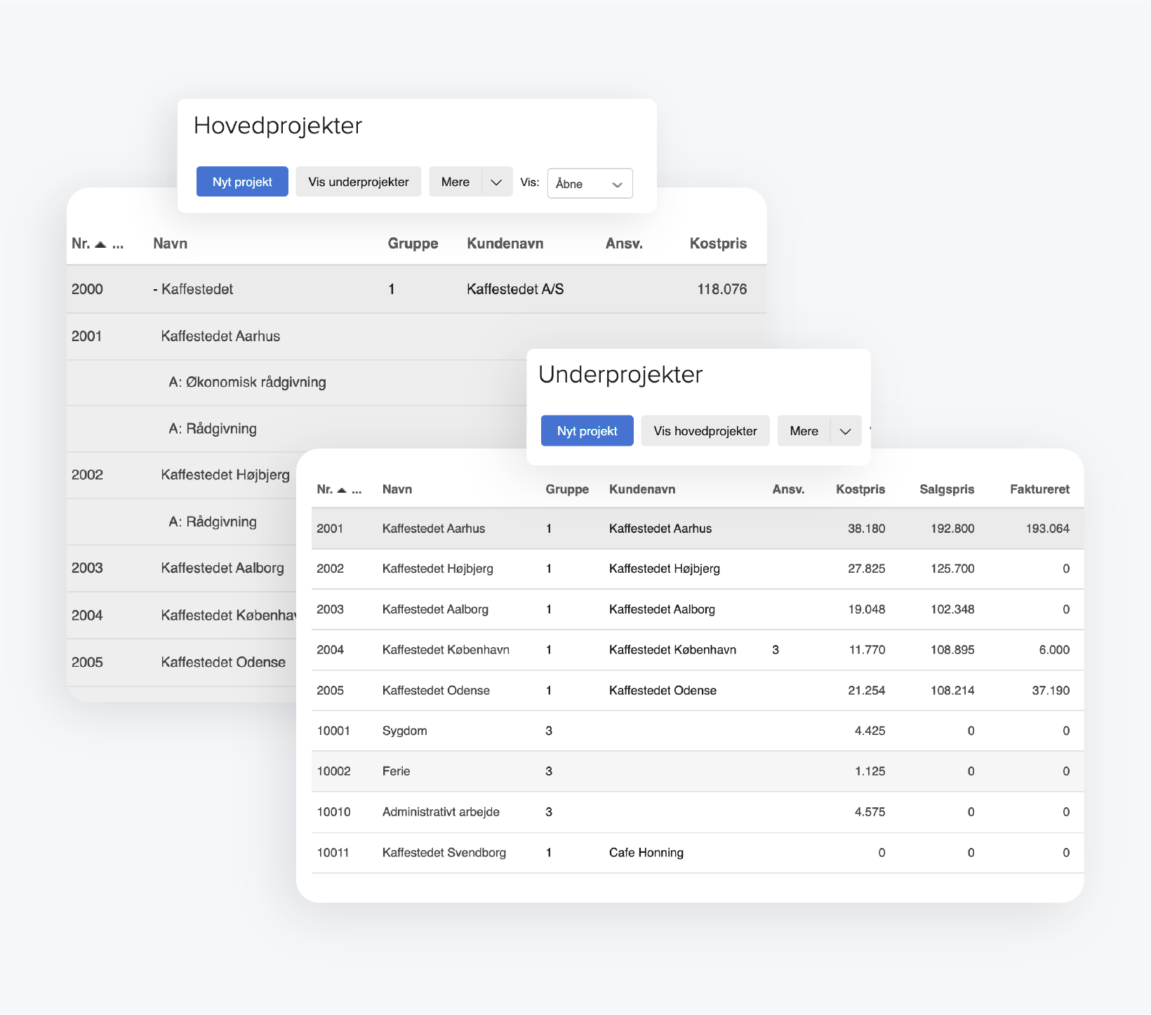Select Kaffestedet Aalborg in Hovedprojekter list

click(x=222, y=568)
